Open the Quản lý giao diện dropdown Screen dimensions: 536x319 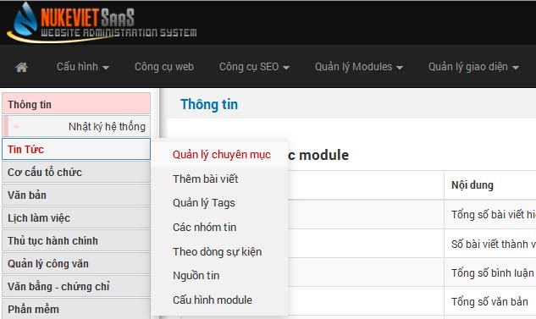point(474,67)
